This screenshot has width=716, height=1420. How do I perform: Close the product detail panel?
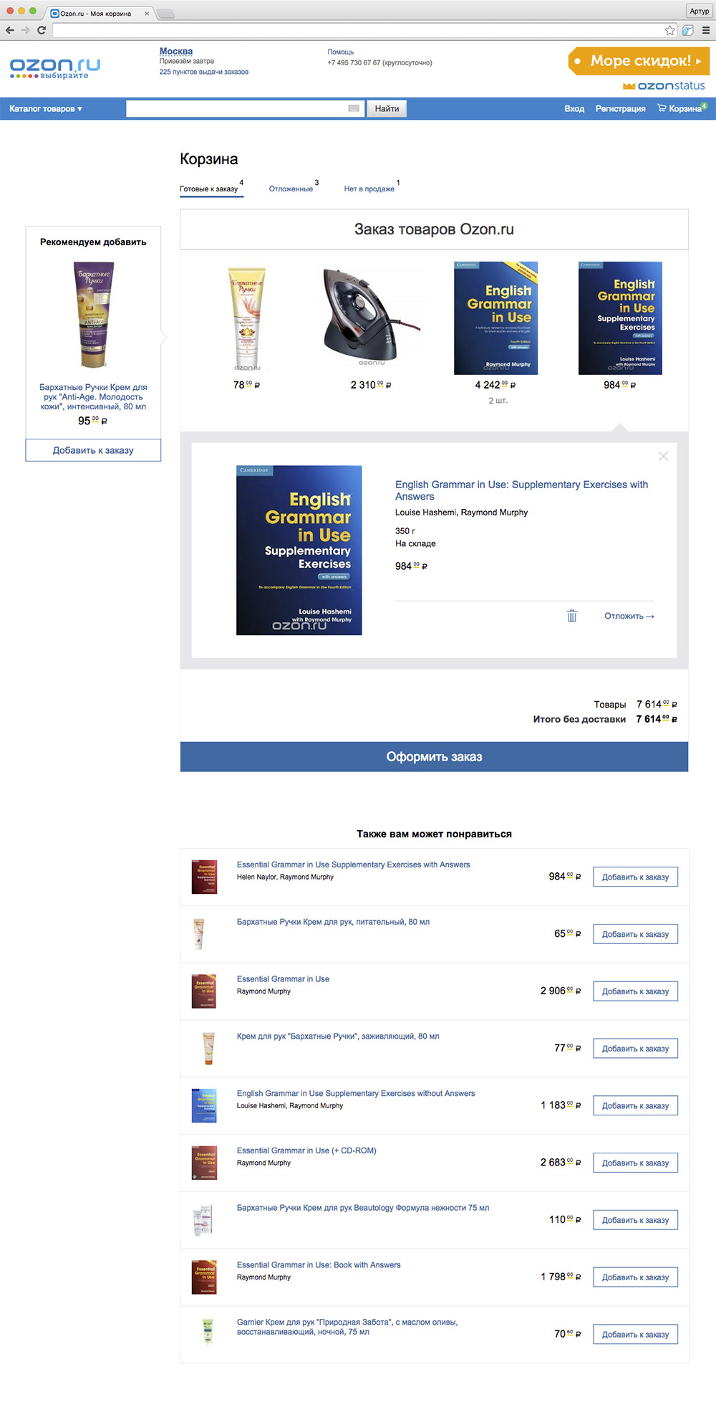pyautogui.click(x=663, y=456)
